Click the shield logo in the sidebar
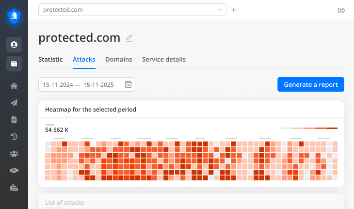Viewport: 354px width, 209px height. (x=14, y=16)
